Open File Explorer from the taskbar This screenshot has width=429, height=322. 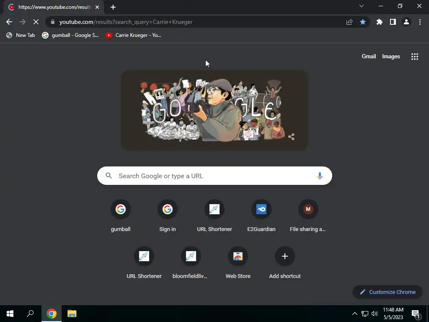(x=72, y=314)
